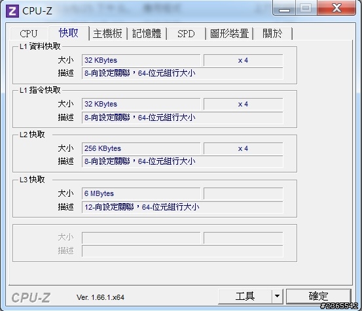Switch to the SPD tab

pos(186,33)
